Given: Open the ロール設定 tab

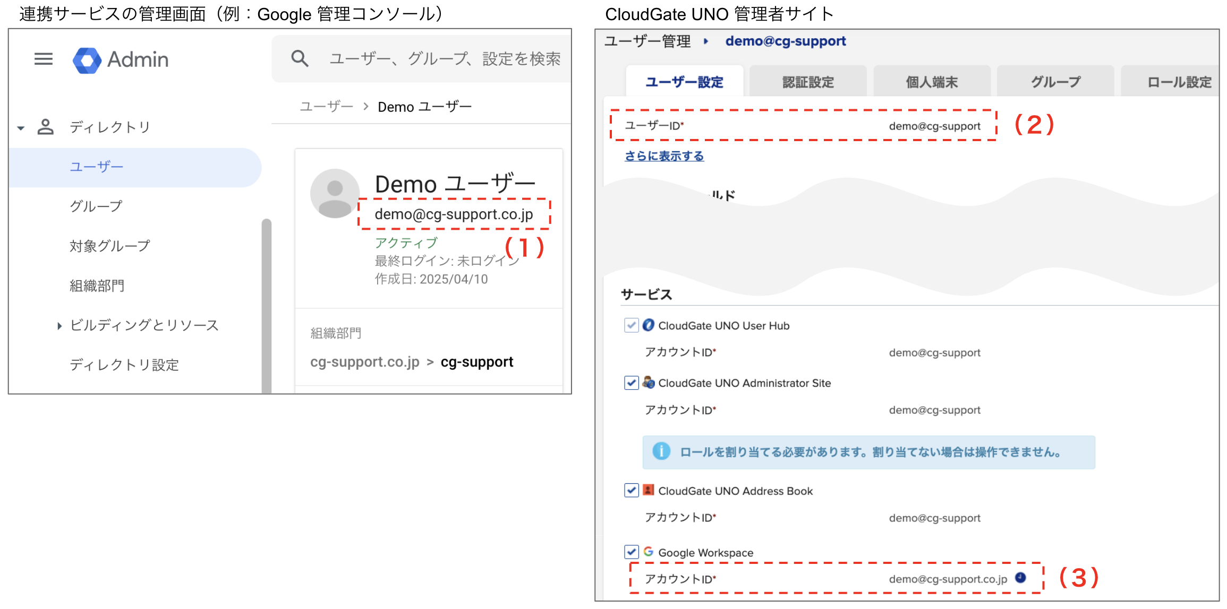Looking at the screenshot, I should point(1170,81).
